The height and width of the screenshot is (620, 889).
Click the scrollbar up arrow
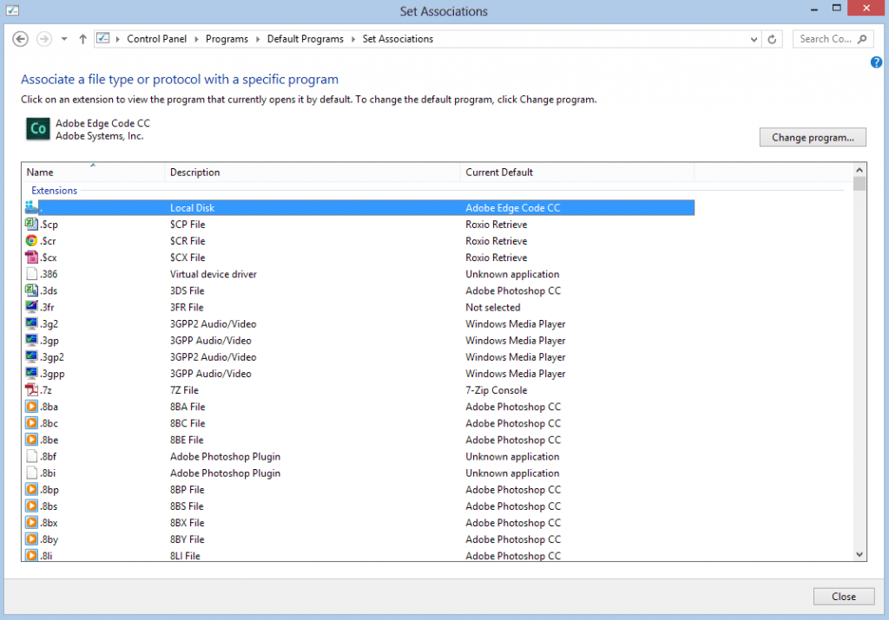[x=859, y=170]
